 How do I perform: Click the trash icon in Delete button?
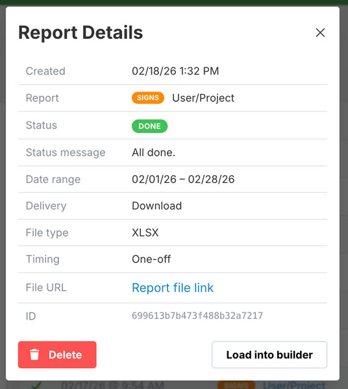click(34, 355)
